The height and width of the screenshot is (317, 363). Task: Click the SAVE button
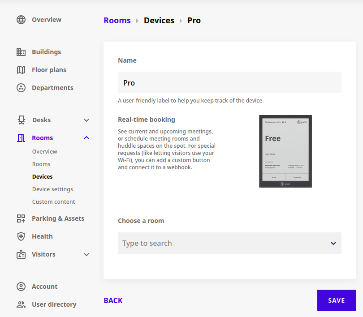click(337, 300)
